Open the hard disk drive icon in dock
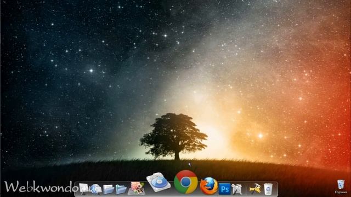The height and width of the screenshot is (197, 351). click(158, 182)
